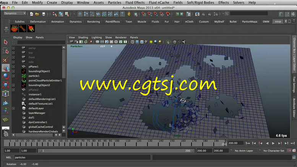
Task: Toggle textured checker display in viewport
Action: click(x=146, y=42)
